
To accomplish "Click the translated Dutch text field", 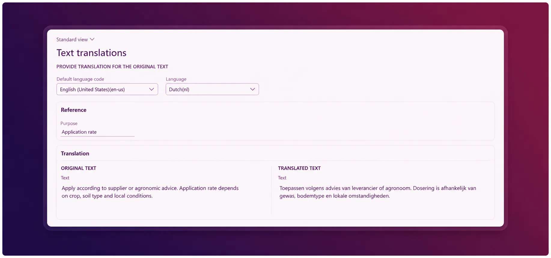I will (x=378, y=192).
